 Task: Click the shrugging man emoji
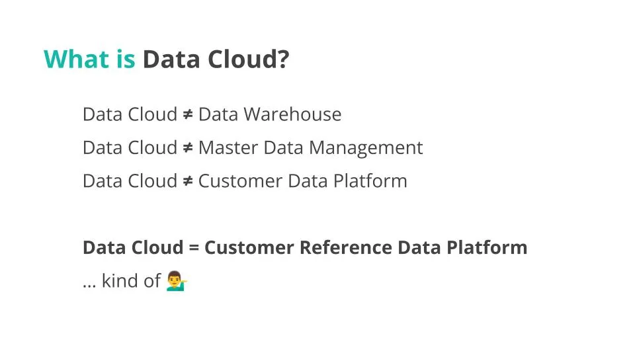177,281
